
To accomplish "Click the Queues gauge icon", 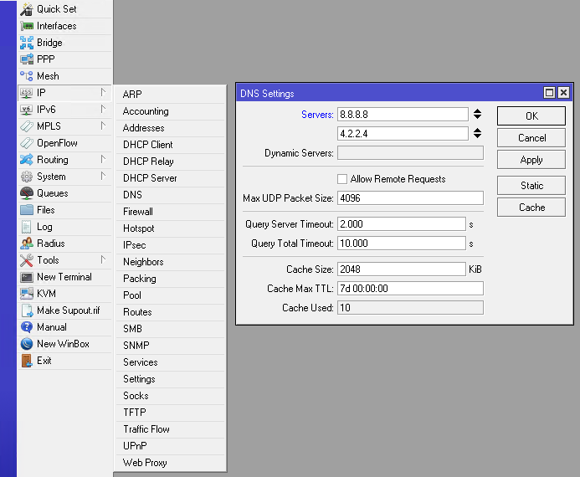I will pyautogui.click(x=27, y=193).
